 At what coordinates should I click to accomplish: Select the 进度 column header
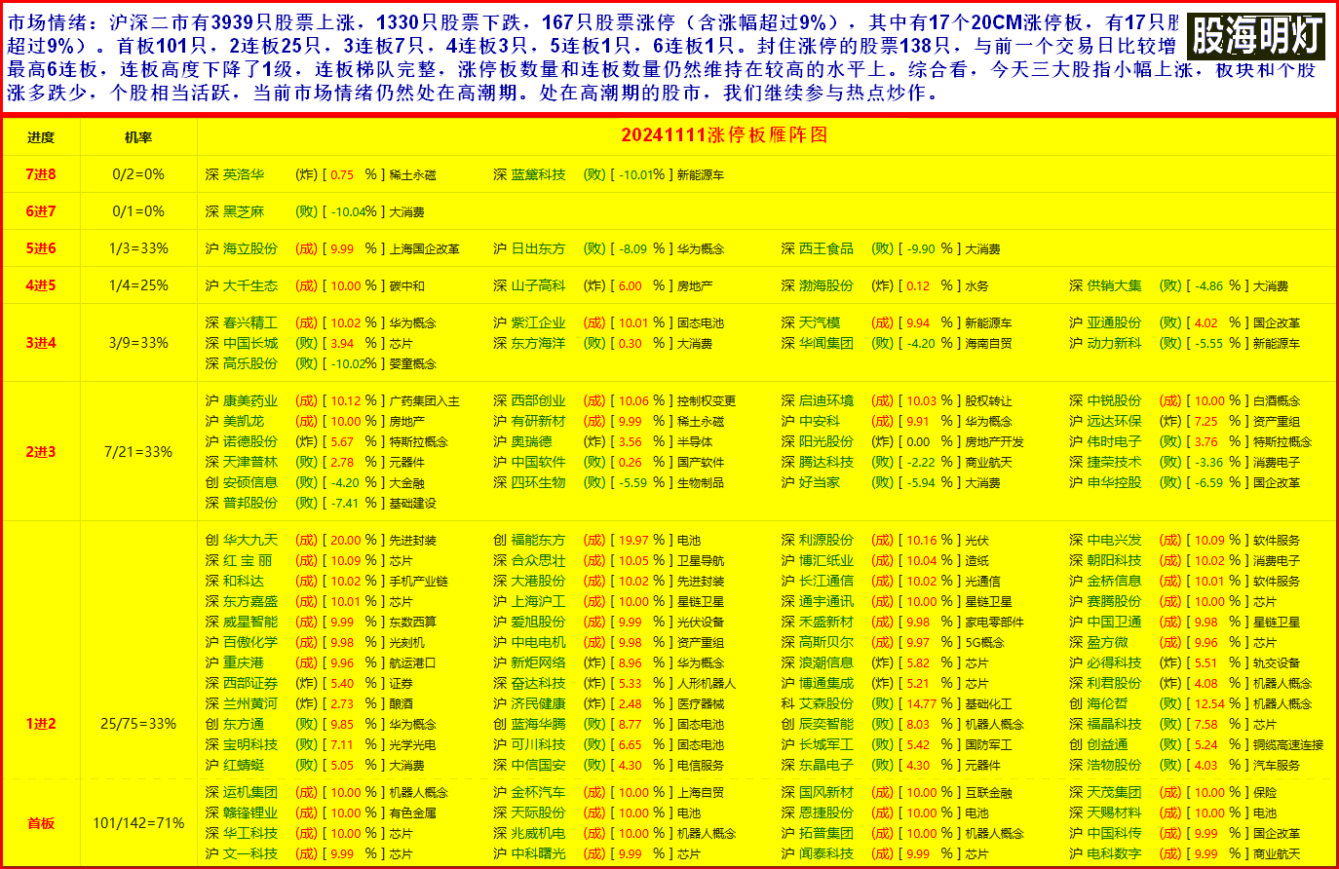(41, 137)
